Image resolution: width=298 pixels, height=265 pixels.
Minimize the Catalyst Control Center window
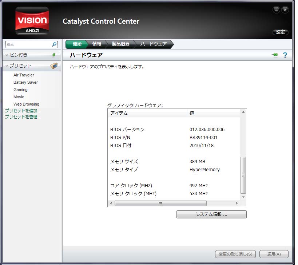[276, 9]
